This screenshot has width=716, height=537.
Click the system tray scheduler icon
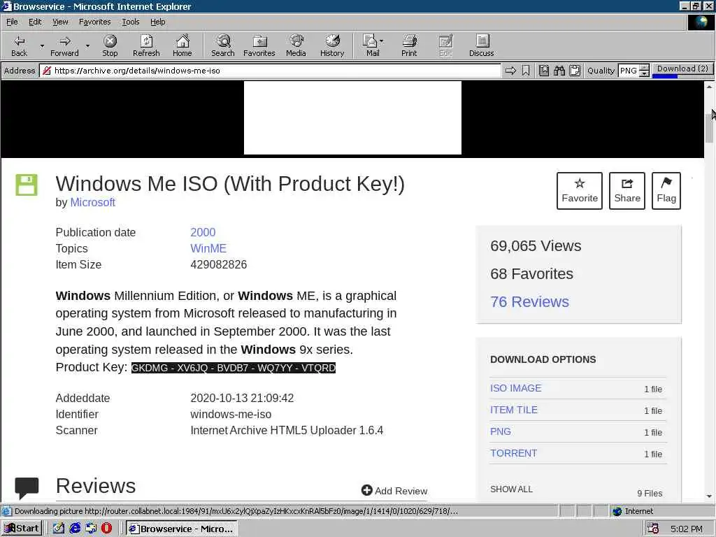click(x=653, y=529)
